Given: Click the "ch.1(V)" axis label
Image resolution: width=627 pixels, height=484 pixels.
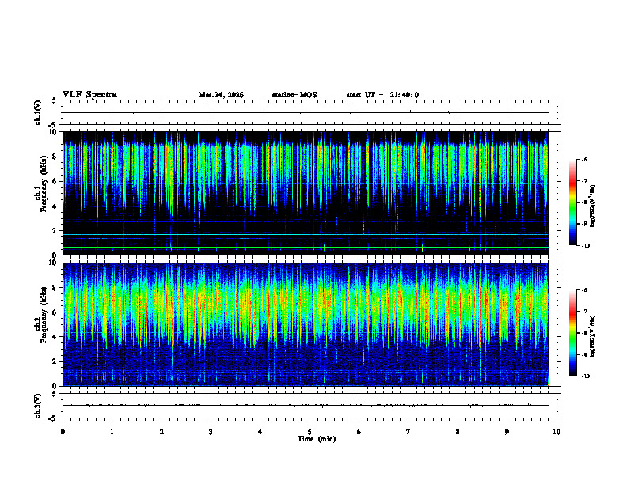Looking at the screenshot, I should tap(38, 112).
